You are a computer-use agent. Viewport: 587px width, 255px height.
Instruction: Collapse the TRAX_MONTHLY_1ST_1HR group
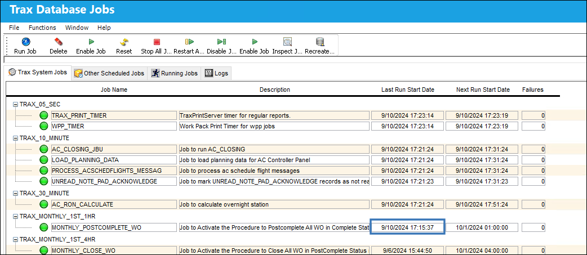[15, 216]
